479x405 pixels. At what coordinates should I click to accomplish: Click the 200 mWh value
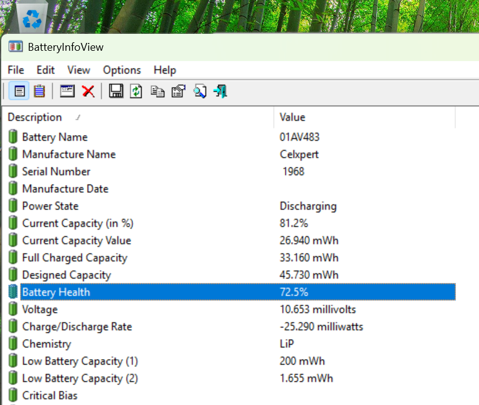[x=302, y=361]
